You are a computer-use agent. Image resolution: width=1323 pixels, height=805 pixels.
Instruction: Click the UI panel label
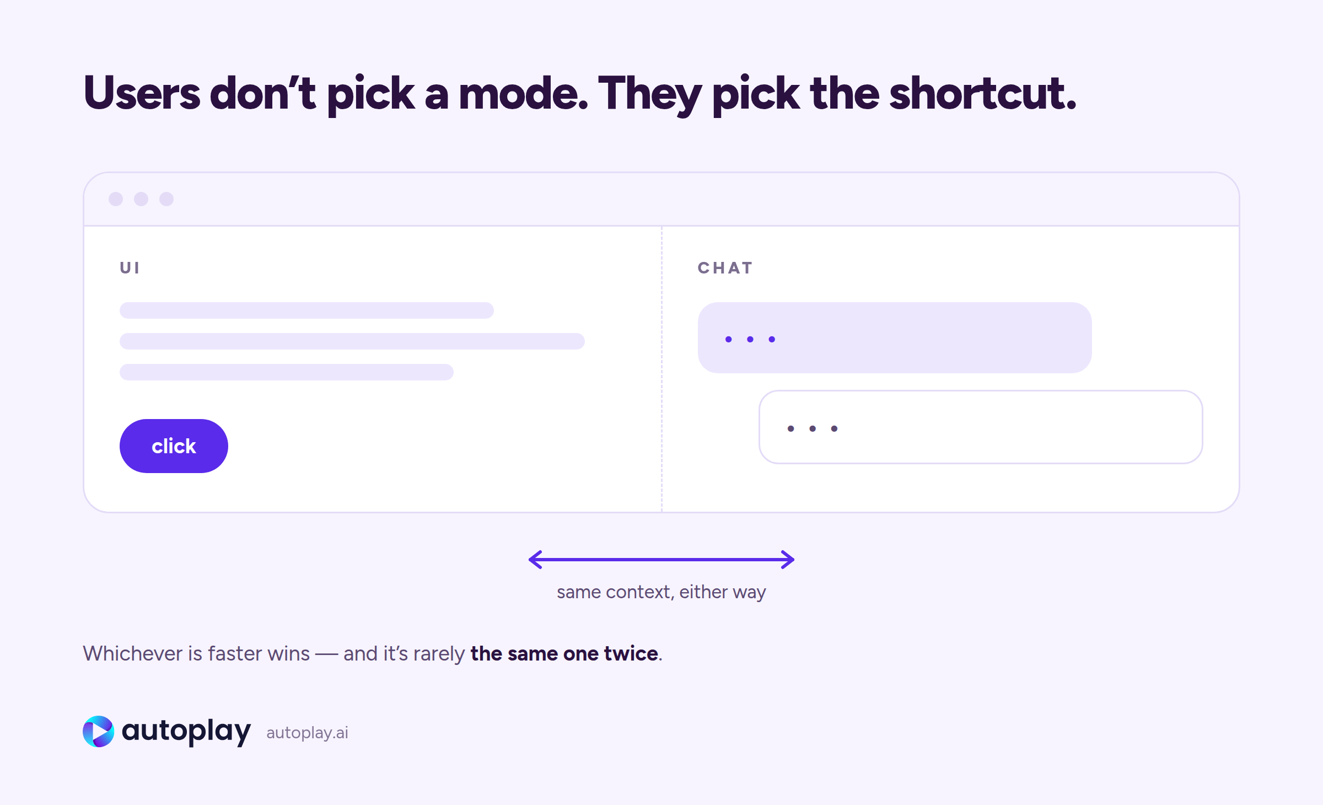click(x=130, y=268)
